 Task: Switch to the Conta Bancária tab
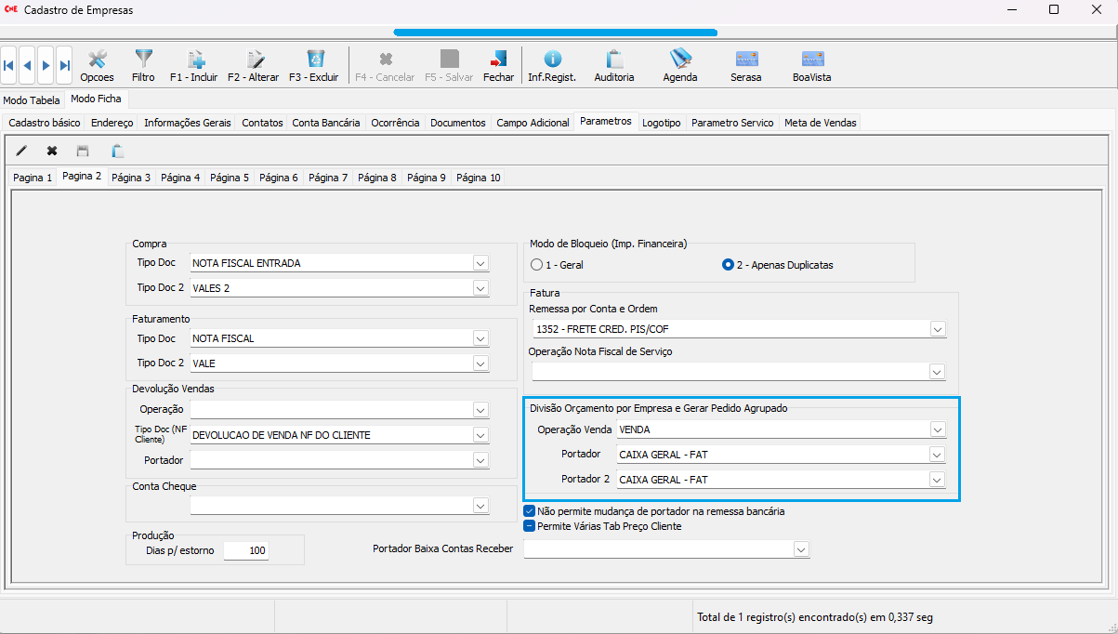point(326,123)
